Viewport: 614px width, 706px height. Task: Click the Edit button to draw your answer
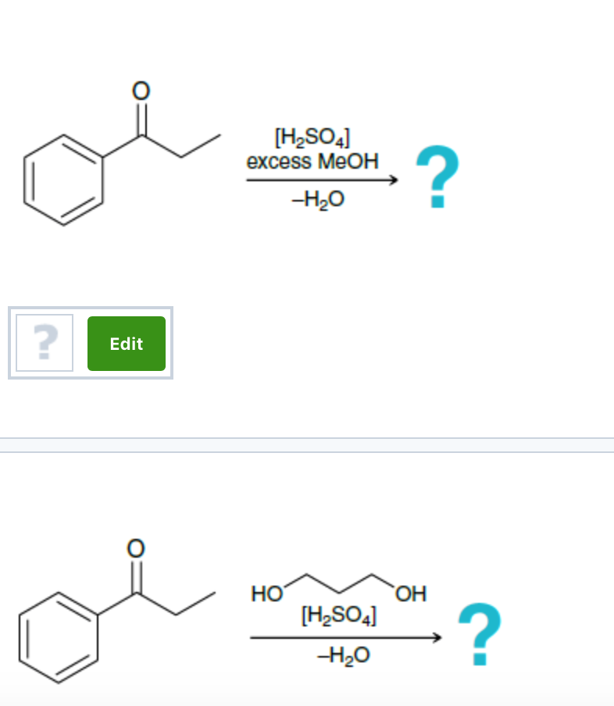[127, 343]
